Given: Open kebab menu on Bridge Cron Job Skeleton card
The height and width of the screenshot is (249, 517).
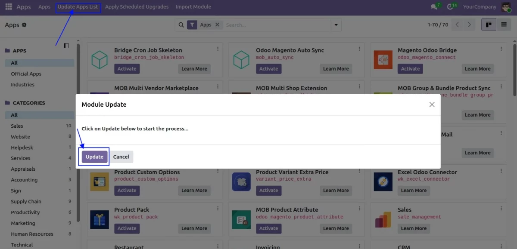Looking at the screenshot, I should click(218, 49).
